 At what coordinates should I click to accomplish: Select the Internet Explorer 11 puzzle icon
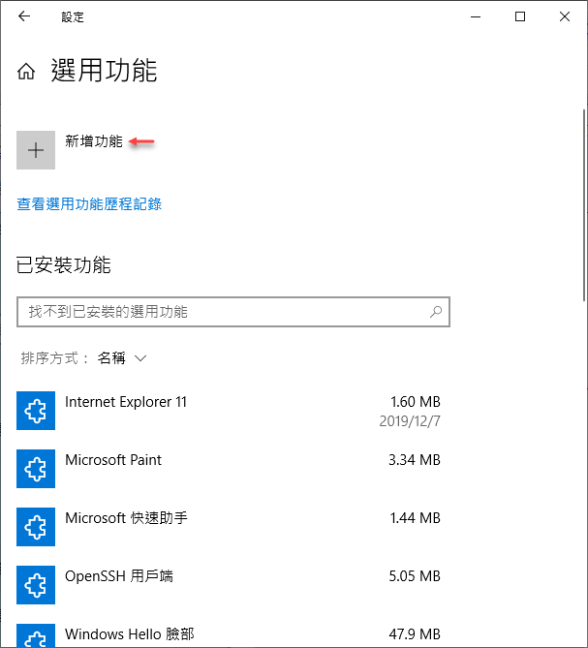[x=36, y=411]
